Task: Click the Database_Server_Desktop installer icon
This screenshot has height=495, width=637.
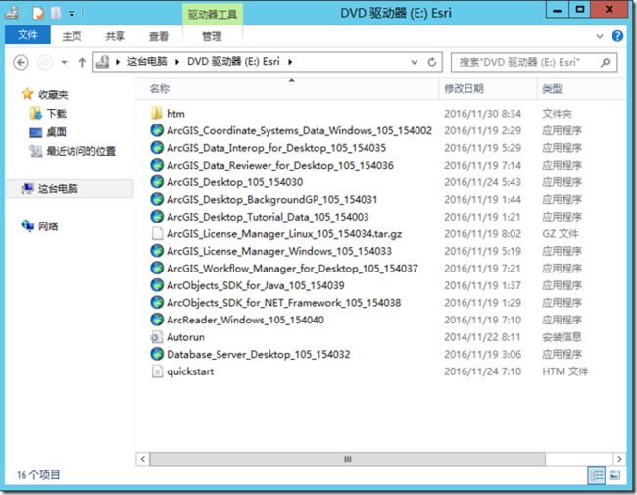Action: point(157,354)
